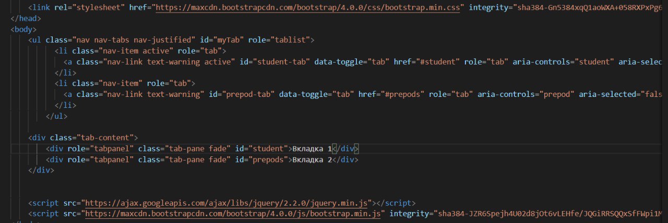Place cursor on the closing </head> tag

[x=26, y=19]
